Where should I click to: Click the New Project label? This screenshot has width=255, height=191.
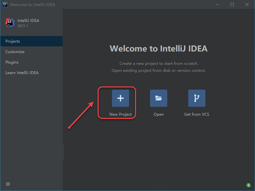(121, 114)
